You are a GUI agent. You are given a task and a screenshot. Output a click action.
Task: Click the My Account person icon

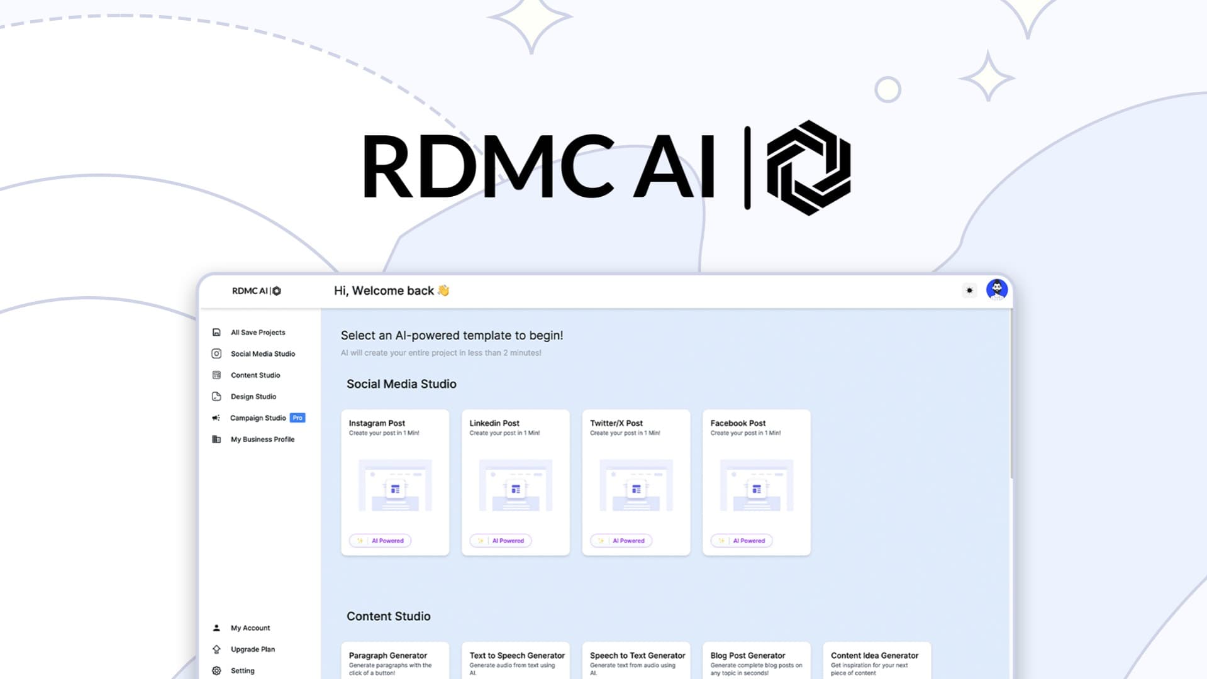point(216,627)
